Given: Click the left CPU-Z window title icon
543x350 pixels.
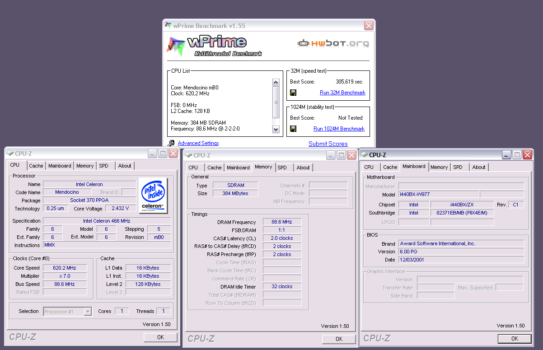Looking at the screenshot, I should click(x=10, y=154).
